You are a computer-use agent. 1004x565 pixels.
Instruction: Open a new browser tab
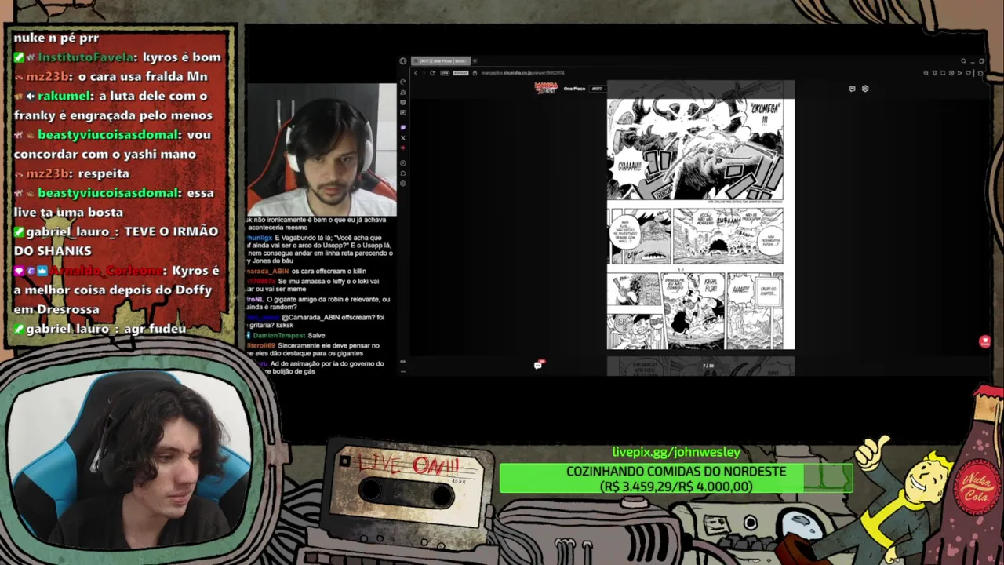pyautogui.click(x=475, y=60)
